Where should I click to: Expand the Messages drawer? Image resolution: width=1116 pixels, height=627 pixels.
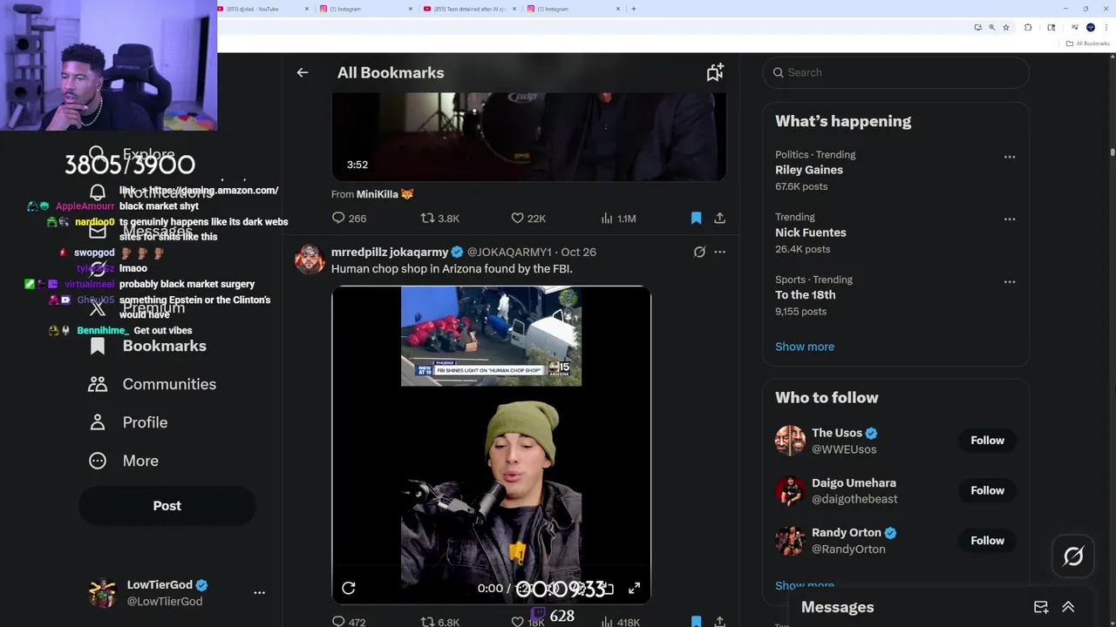pos(1068,607)
